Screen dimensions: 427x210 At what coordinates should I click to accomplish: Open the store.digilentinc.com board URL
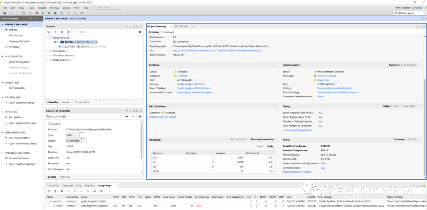(x=217, y=50)
